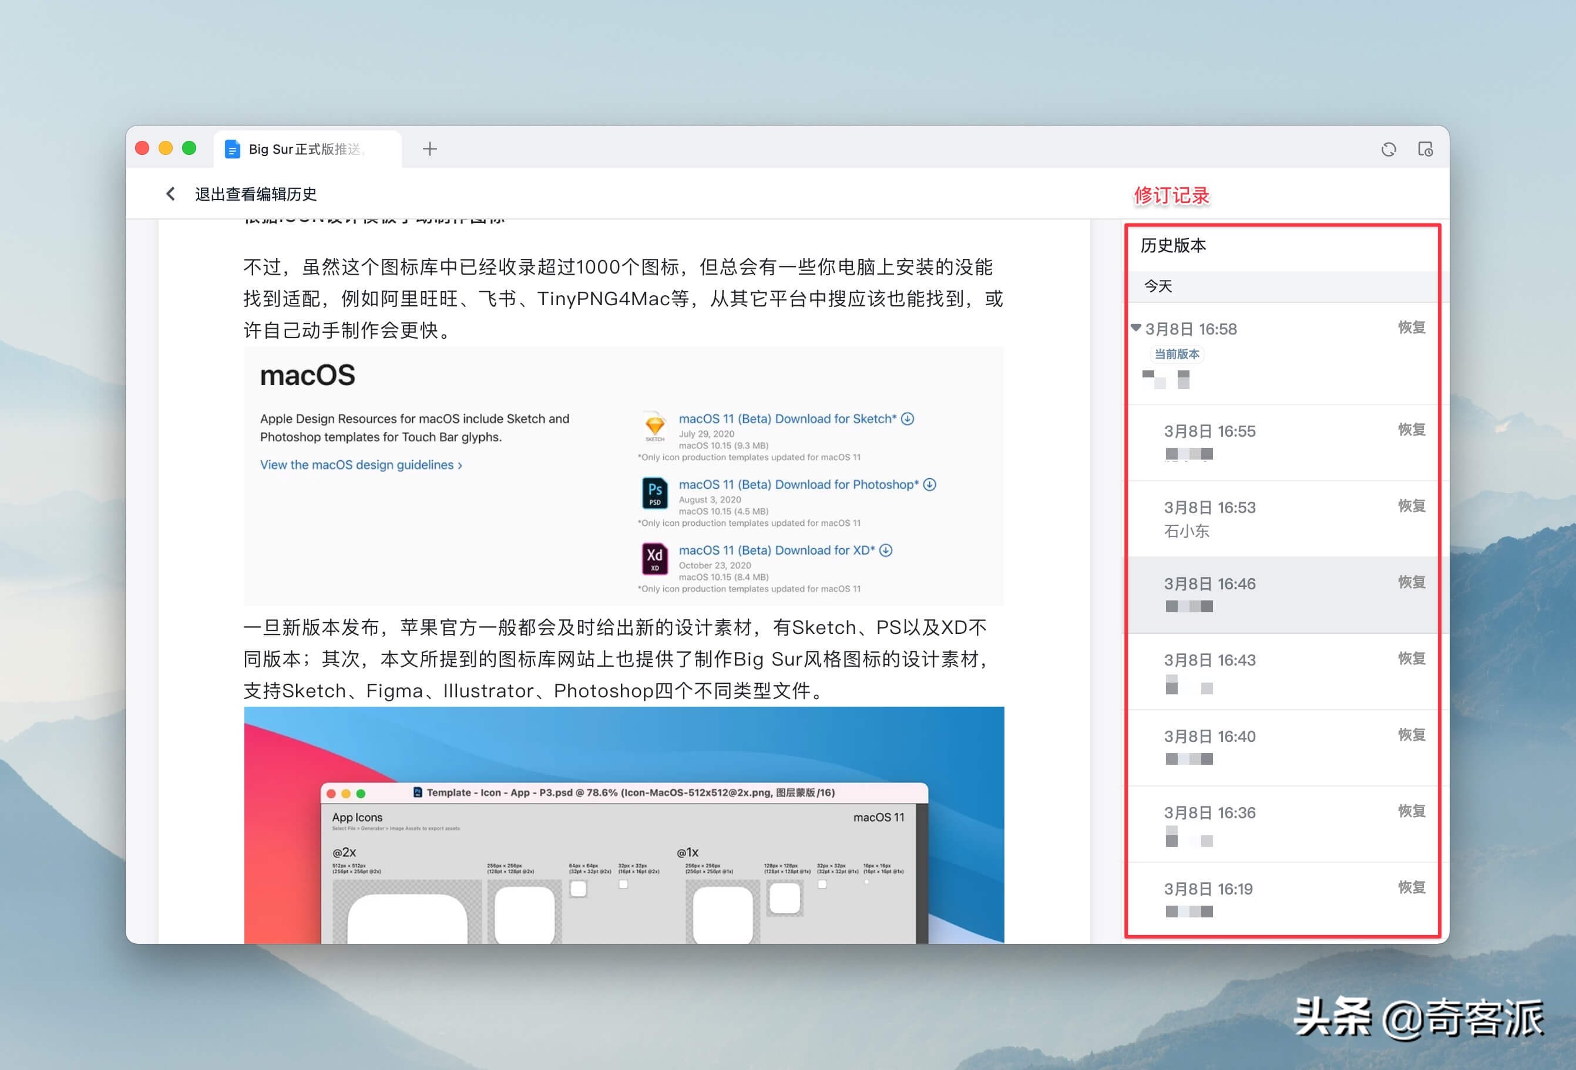Restore the 3月8日 16:19 version

coord(1411,887)
